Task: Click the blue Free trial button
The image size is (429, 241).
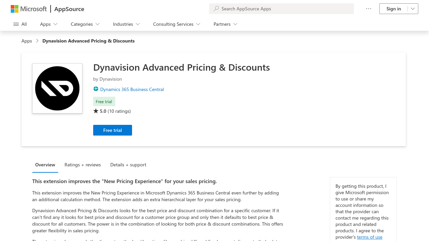Action: 113,130
